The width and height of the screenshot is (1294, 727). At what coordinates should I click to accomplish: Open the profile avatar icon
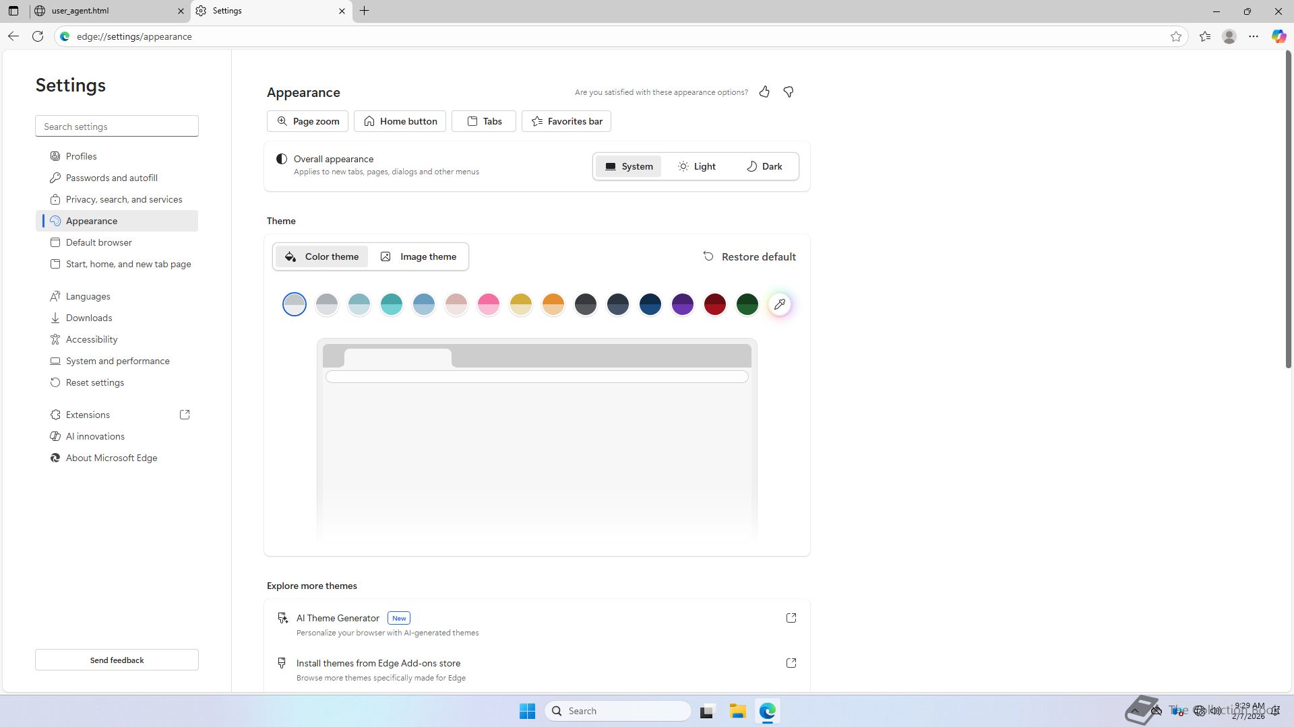pos(1229,36)
